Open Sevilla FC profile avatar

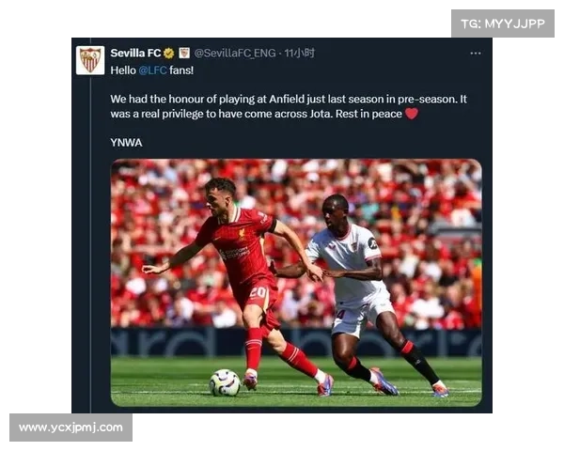click(90, 60)
